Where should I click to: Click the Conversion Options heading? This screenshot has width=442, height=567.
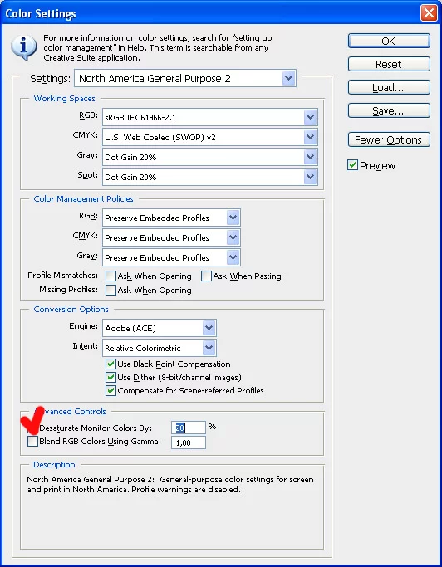(71, 309)
